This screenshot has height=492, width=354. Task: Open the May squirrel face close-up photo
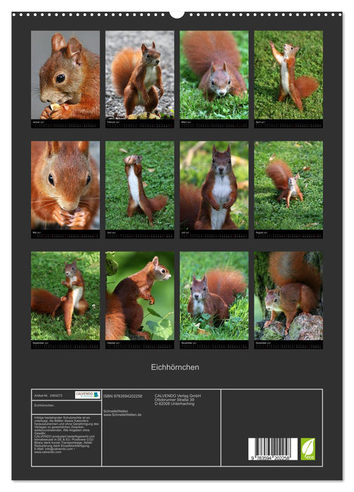pos(65,186)
